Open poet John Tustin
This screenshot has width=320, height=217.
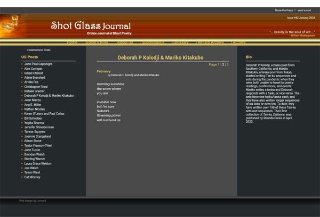pos(32,150)
